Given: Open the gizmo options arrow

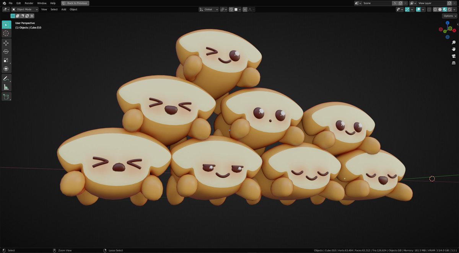Looking at the screenshot, I should [x=412, y=9].
